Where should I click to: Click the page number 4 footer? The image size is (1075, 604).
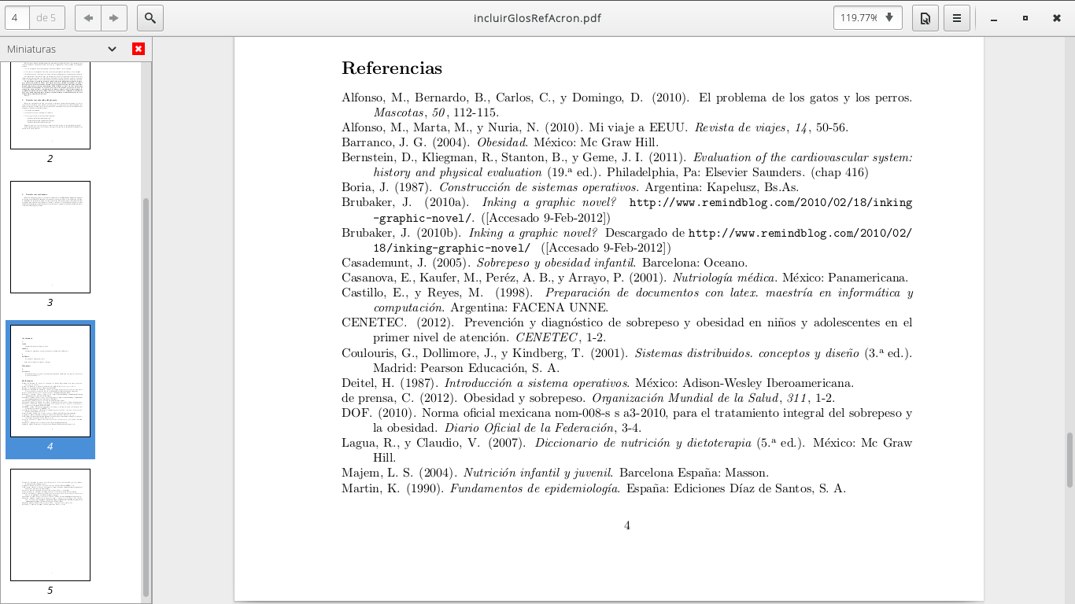pos(627,525)
